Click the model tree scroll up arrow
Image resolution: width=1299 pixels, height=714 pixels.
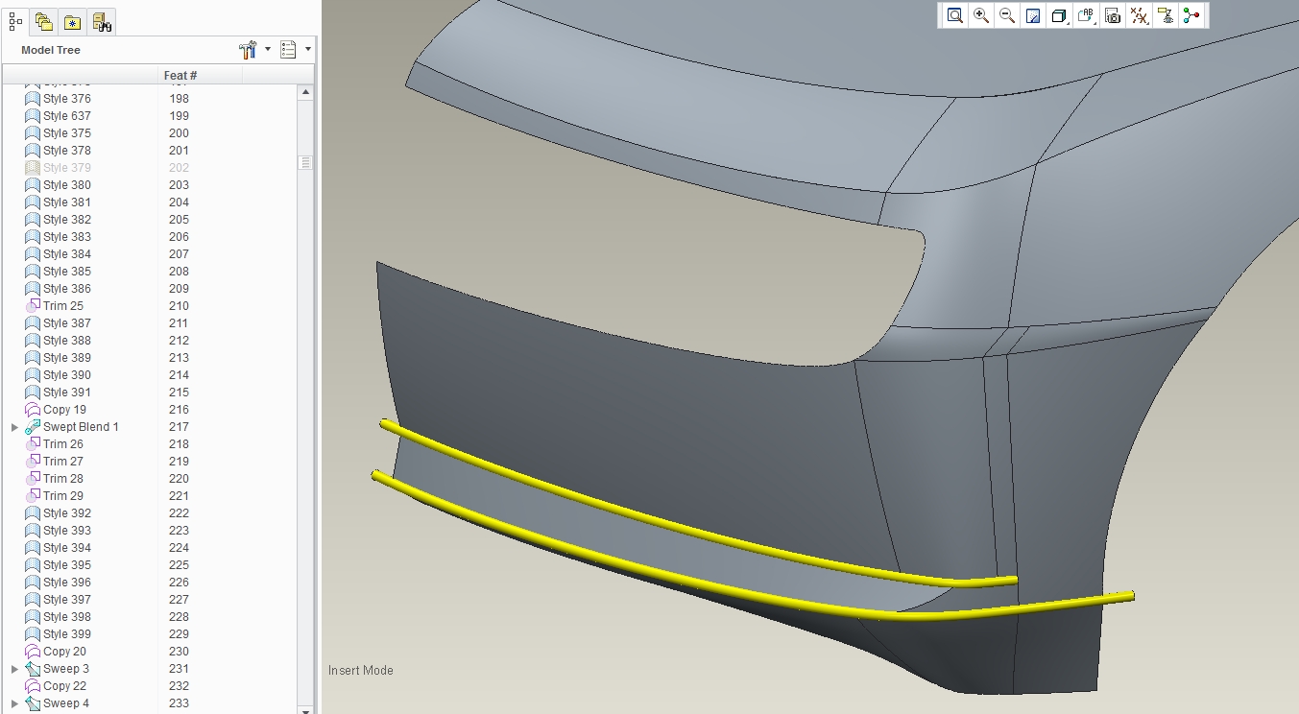(305, 92)
